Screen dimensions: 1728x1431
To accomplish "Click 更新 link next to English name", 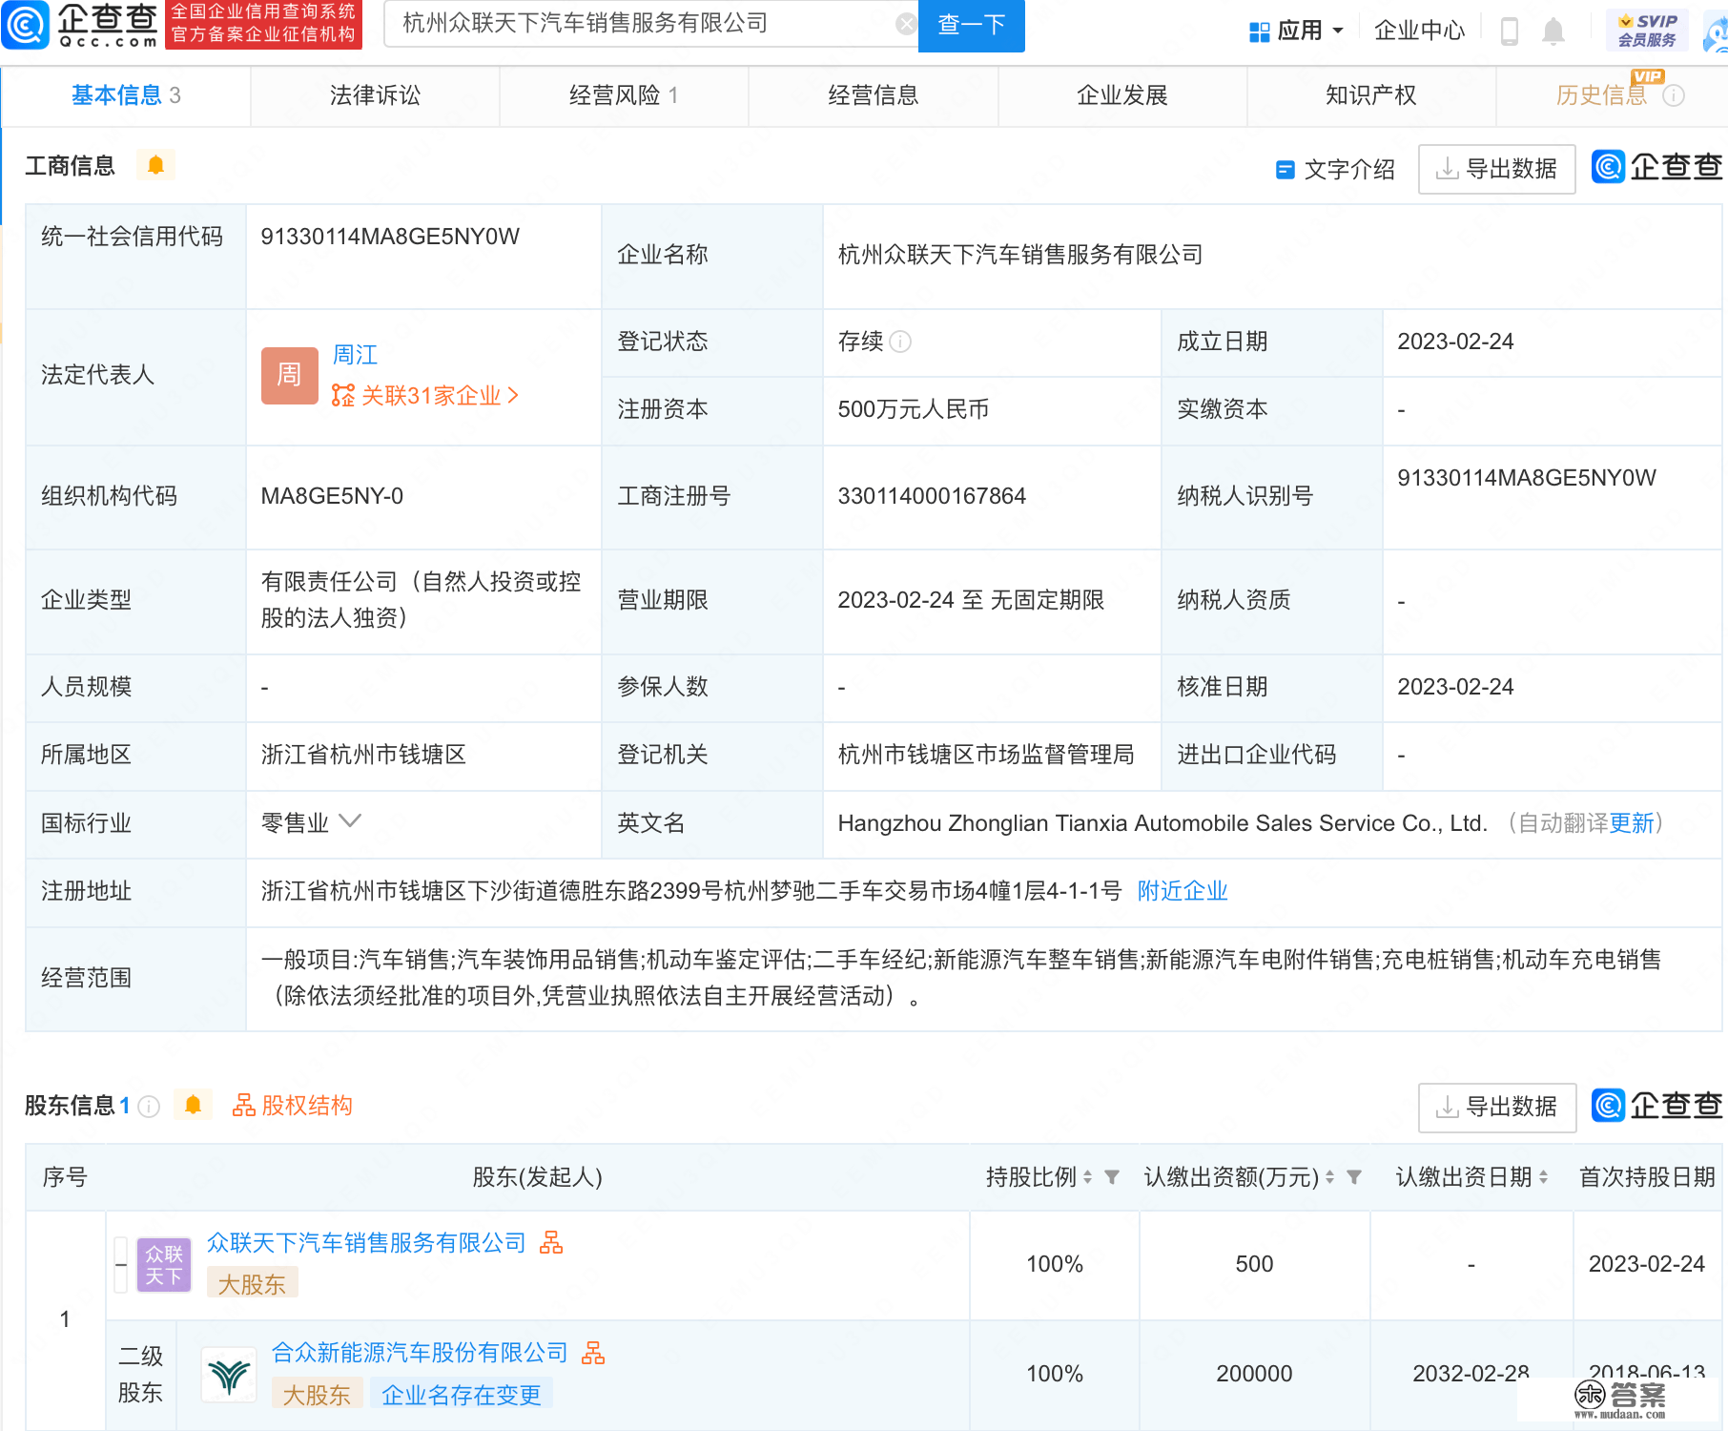I will pos(1632,822).
